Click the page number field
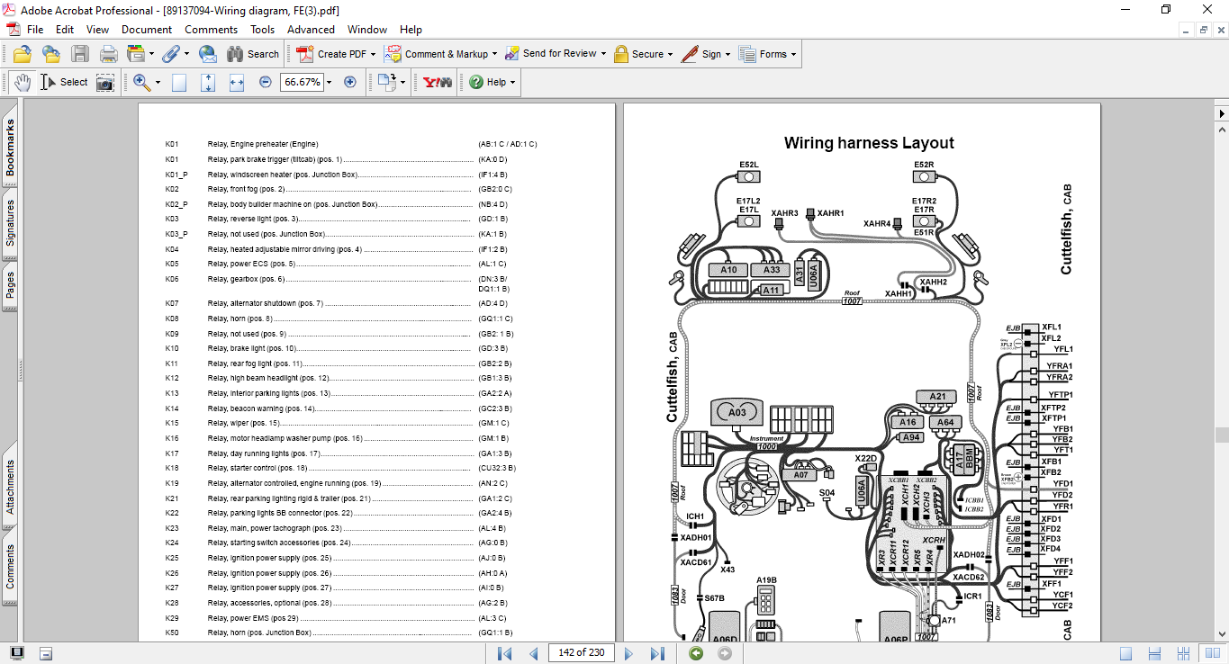The image size is (1229, 664). point(581,653)
